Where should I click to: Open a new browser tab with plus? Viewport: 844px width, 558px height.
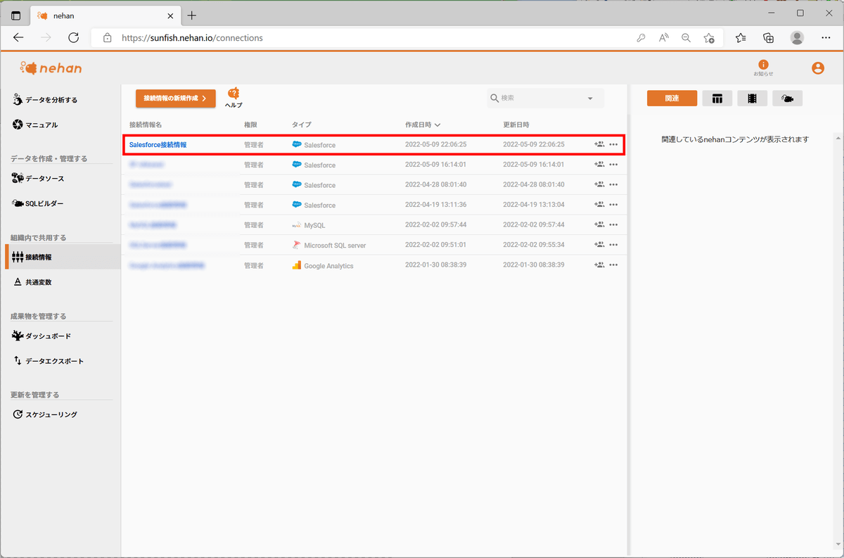[x=192, y=15]
